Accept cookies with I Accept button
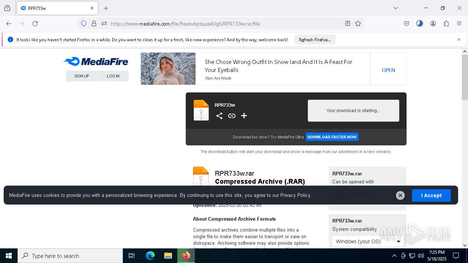468x263 pixels. click(x=431, y=195)
